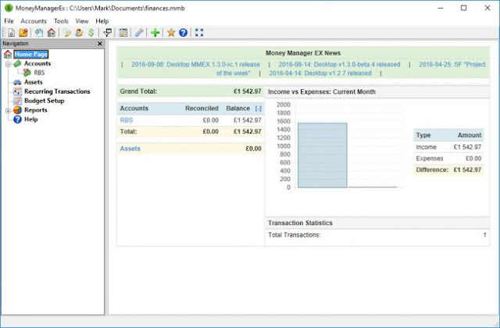The height and width of the screenshot is (328, 500).
Task: Click the Income vs Expenses heading
Action: coord(321,92)
